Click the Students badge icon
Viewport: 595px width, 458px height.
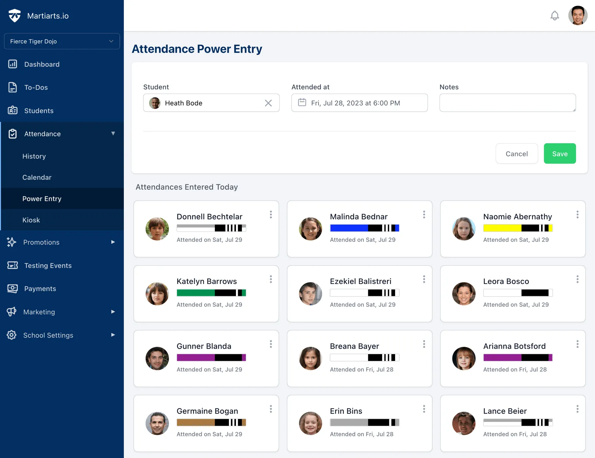(x=13, y=110)
